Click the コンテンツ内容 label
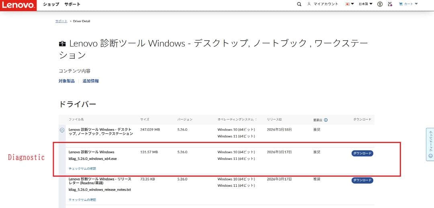This screenshot has width=434, height=208. click(x=74, y=71)
